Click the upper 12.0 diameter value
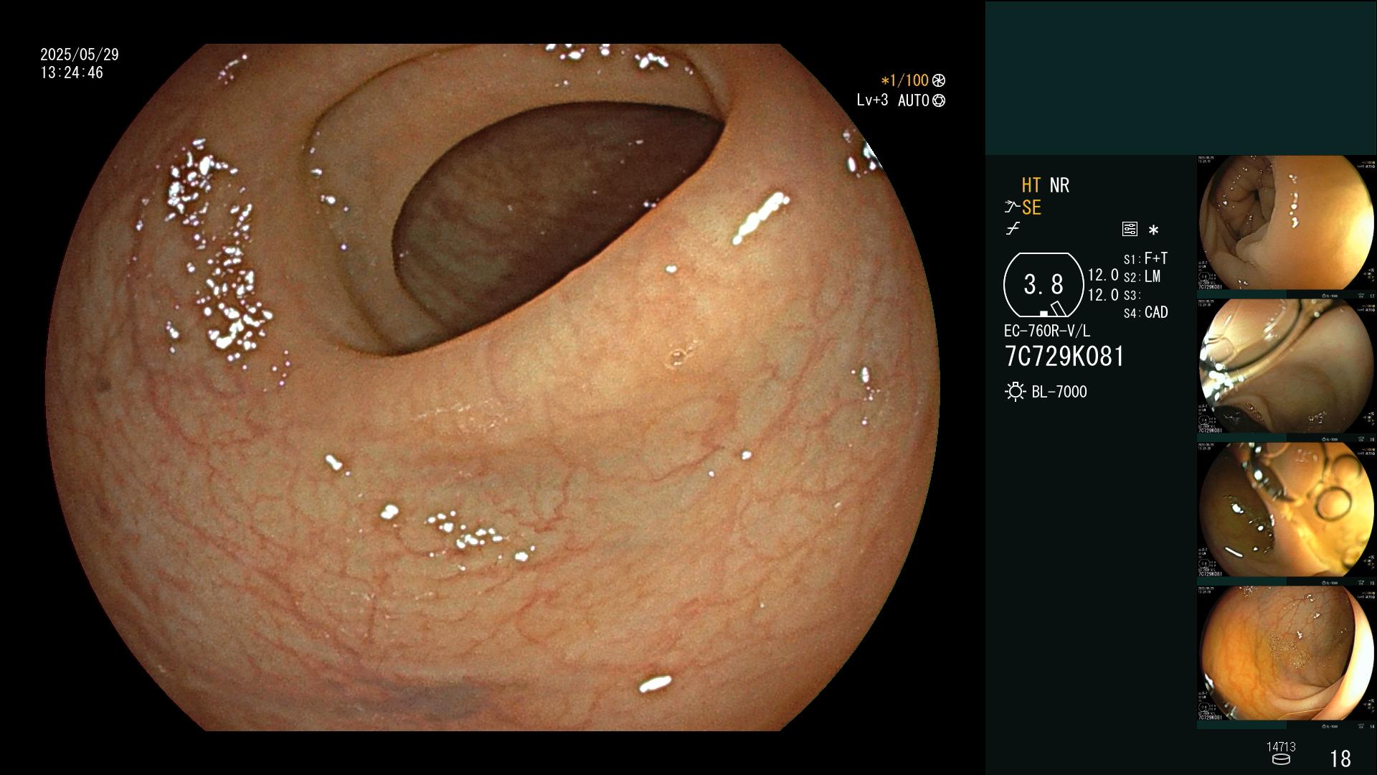1377x775 pixels. (1103, 276)
